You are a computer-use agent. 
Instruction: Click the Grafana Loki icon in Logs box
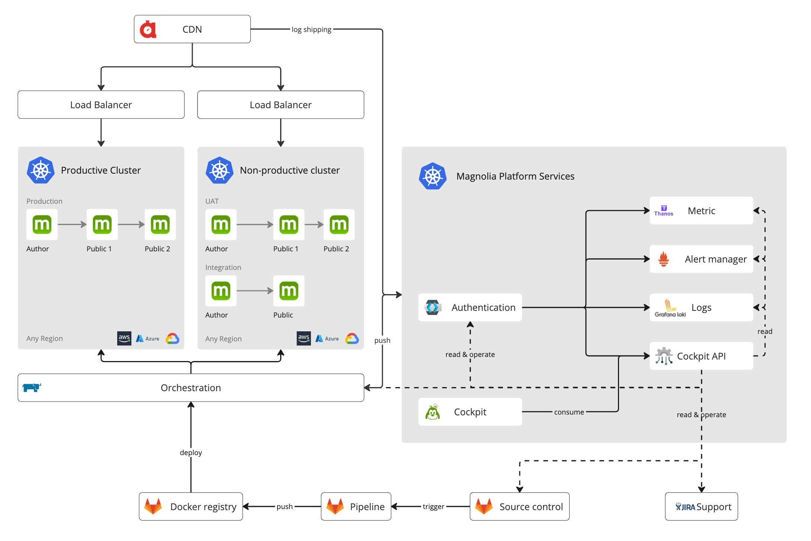pyautogui.click(x=670, y=308)
